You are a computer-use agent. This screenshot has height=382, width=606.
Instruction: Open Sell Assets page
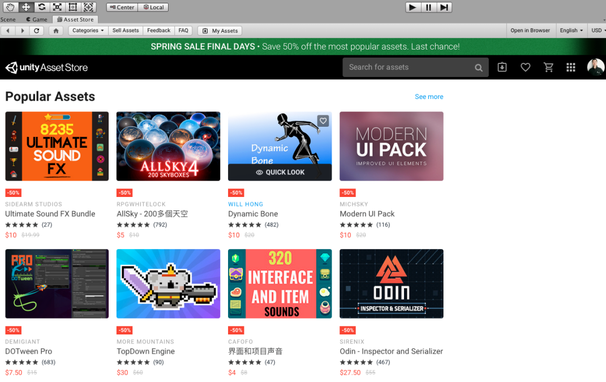coord(126,31)
